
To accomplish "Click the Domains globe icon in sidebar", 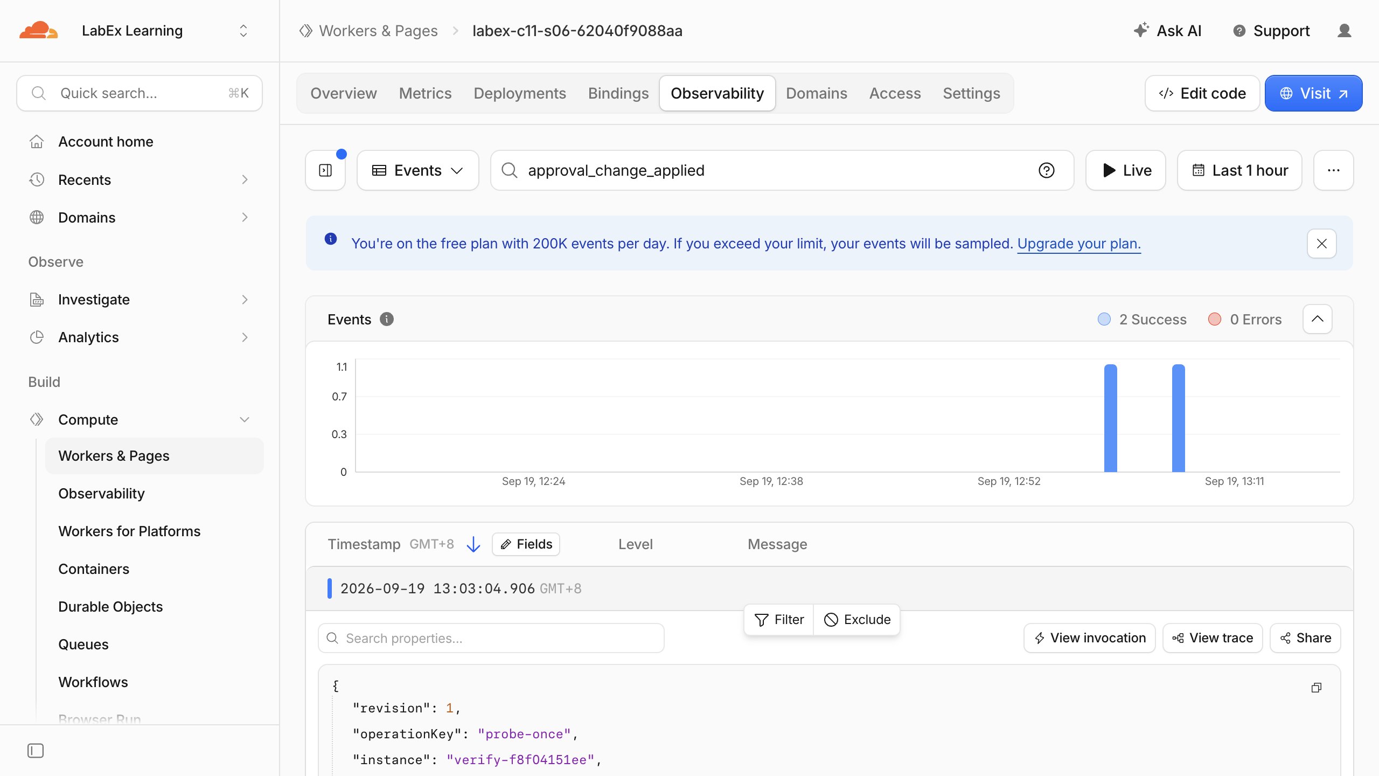I will pos(37,217).
